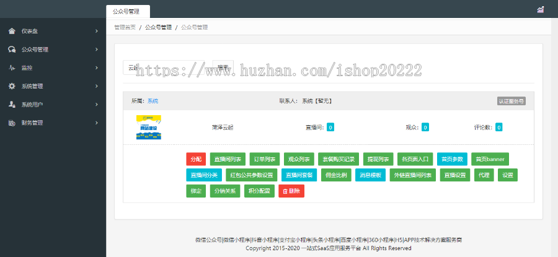Open 佣金比例 settings
Image resolution: width=558 pixels, height=257 pixels.
click(x=336, y=175)
